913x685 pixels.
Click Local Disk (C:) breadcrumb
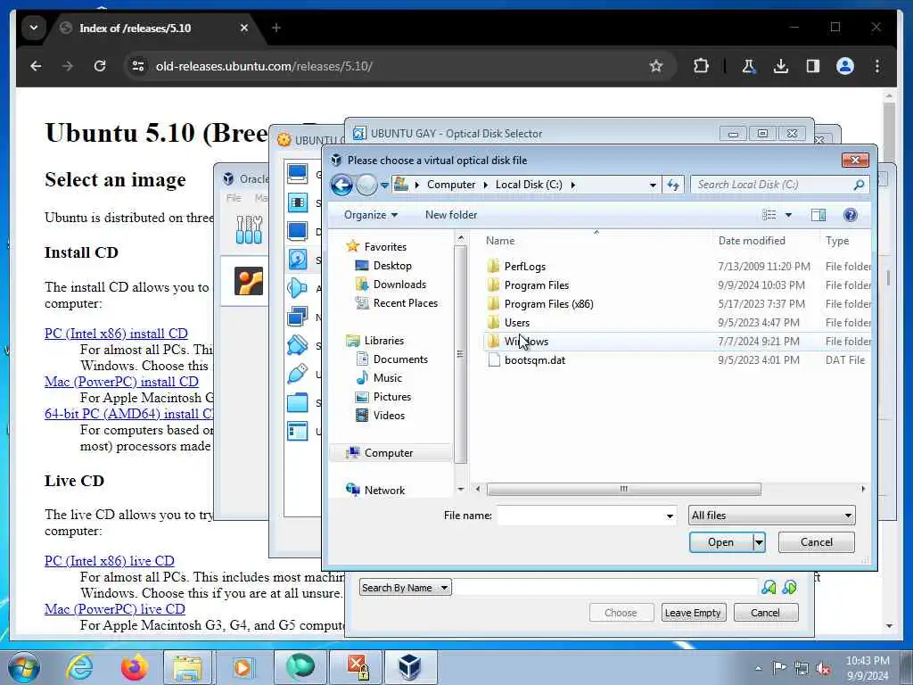529,185
